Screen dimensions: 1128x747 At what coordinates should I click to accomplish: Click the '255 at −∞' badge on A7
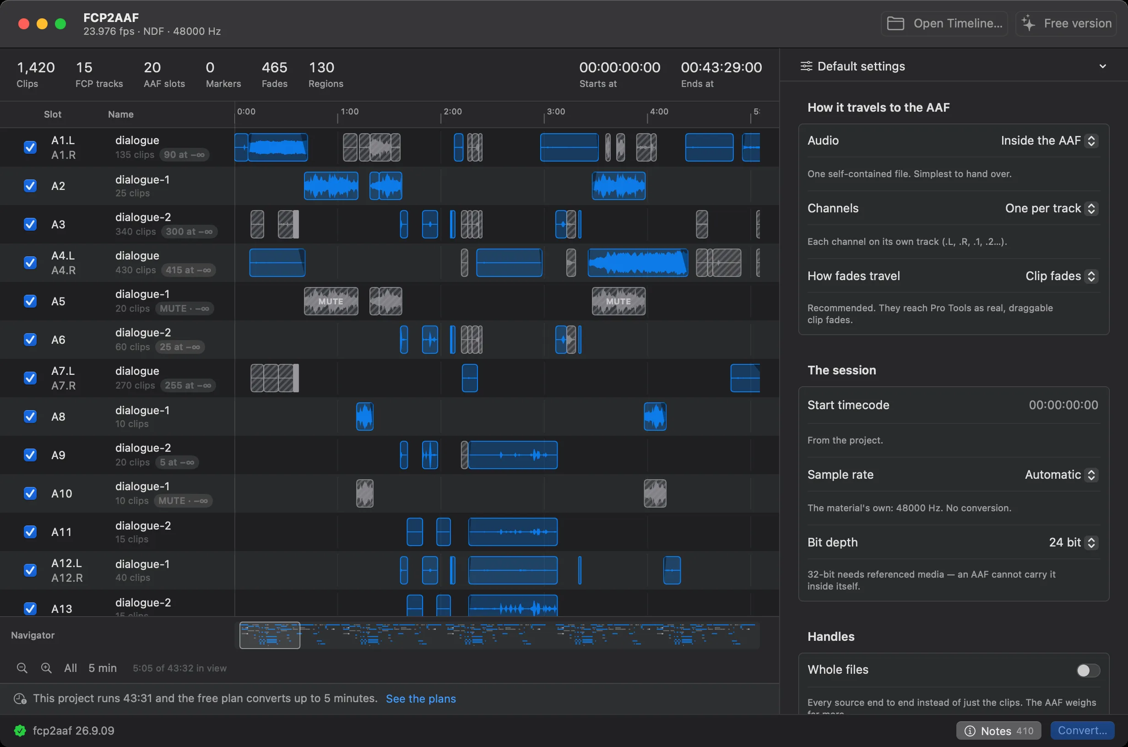pos(188,385)
